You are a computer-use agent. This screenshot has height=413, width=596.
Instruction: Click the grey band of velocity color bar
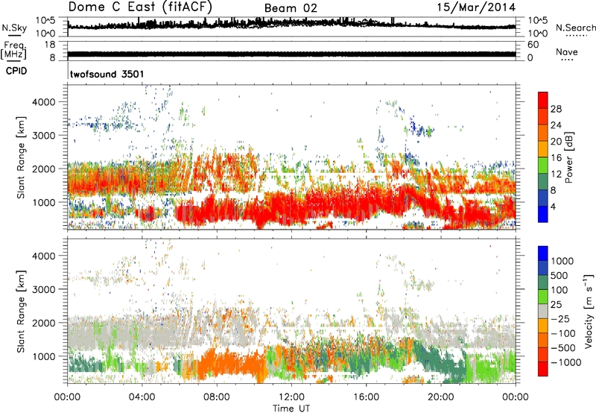click(x=543, y=312)
